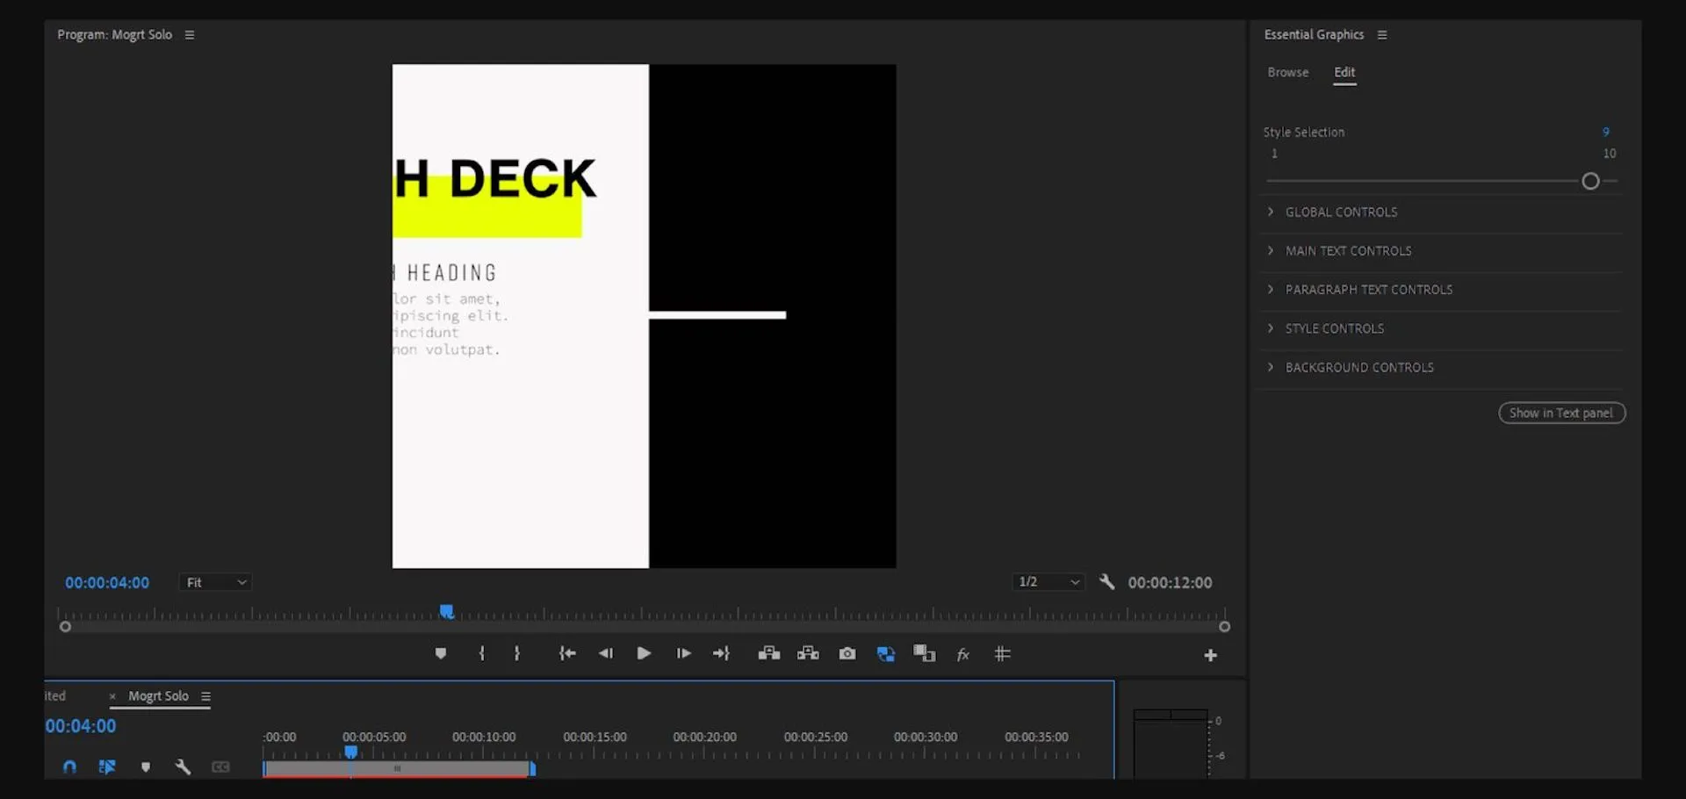Open the monitor Settings wrench icon
The height and width of the screenshot is (799, 1686).
click(1106, 582)
